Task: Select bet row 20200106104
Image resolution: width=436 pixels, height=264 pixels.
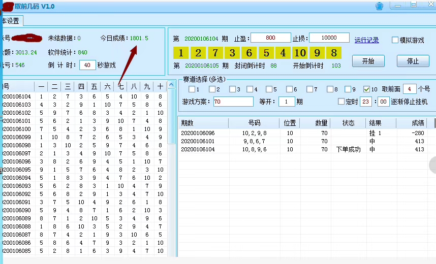Action: click(x=303, y=149)
